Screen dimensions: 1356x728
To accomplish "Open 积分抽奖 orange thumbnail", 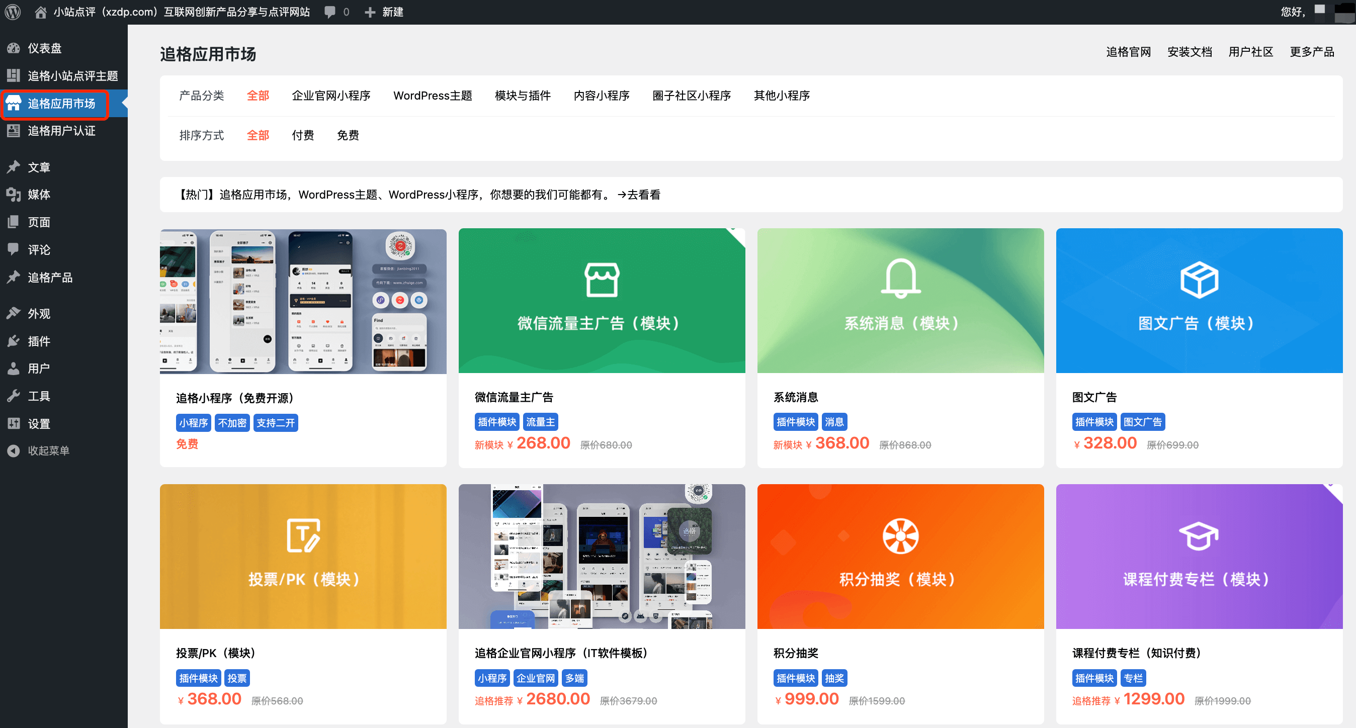I will point(901,557).
